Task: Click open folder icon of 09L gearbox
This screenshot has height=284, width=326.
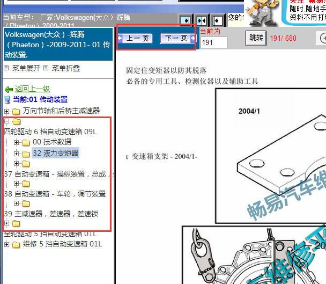Action: pos(17,121)
